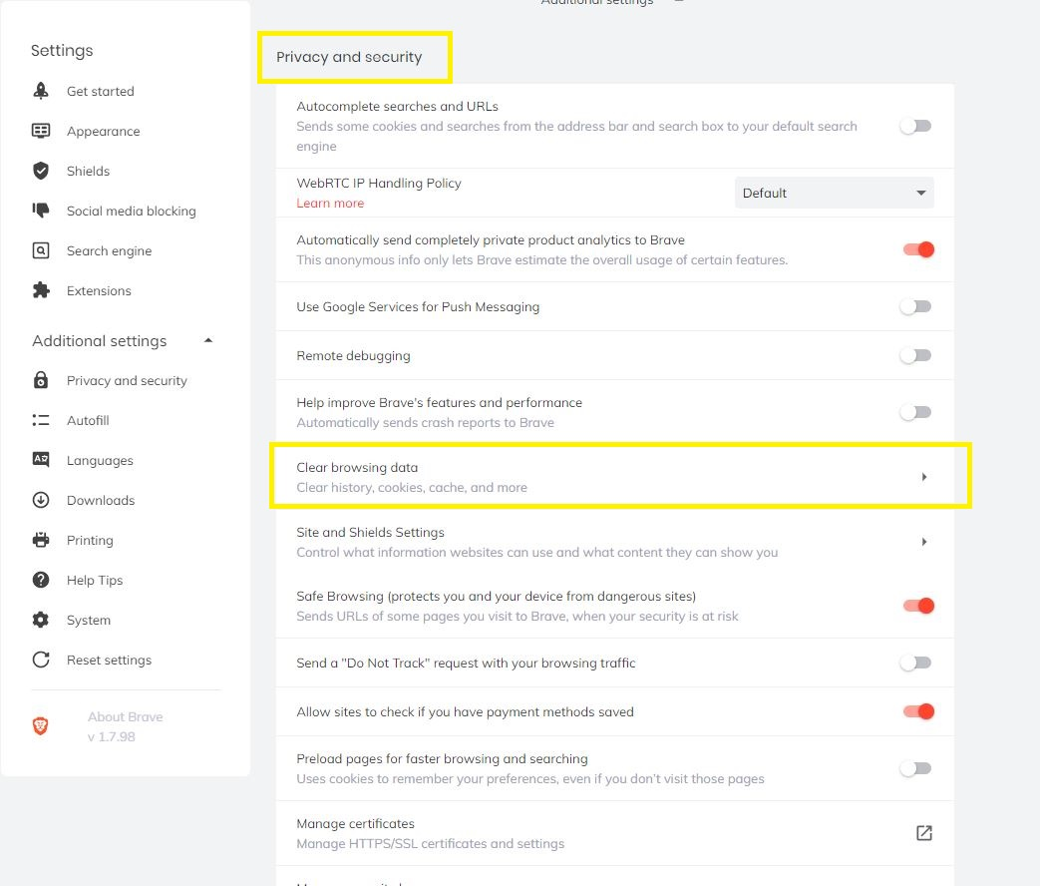Click the Autofill list icon

pyautogui.click(x=41, y=420)
